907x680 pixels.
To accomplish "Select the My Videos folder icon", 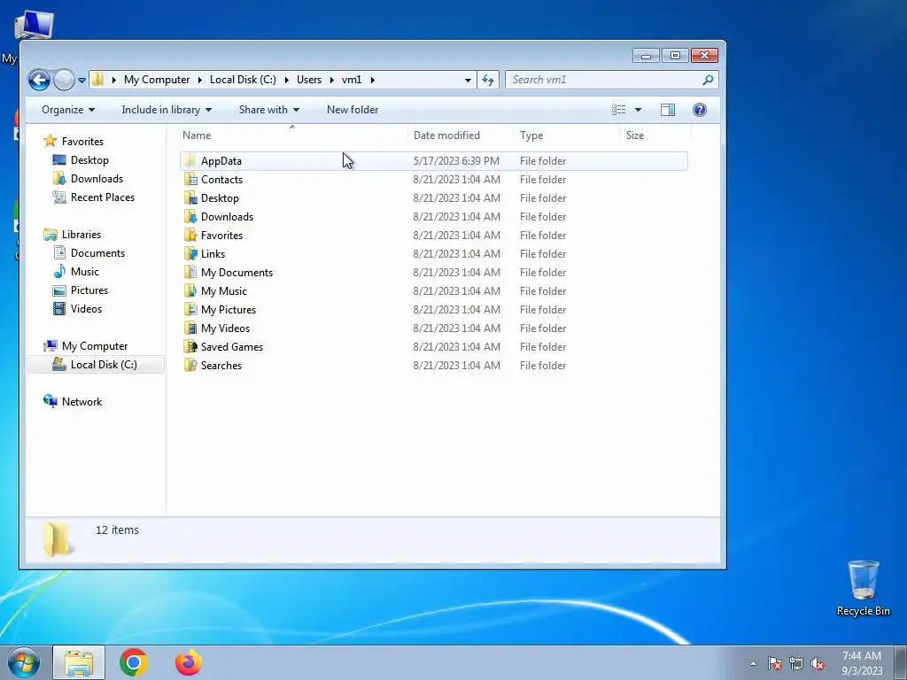I will pyautogui.click(x=190, y=328).
